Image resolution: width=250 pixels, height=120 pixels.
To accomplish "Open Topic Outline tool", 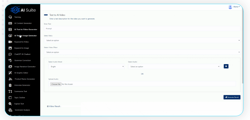I will point(20,98).
